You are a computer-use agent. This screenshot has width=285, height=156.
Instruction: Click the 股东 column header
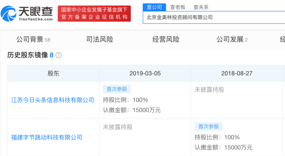(53, 73)
